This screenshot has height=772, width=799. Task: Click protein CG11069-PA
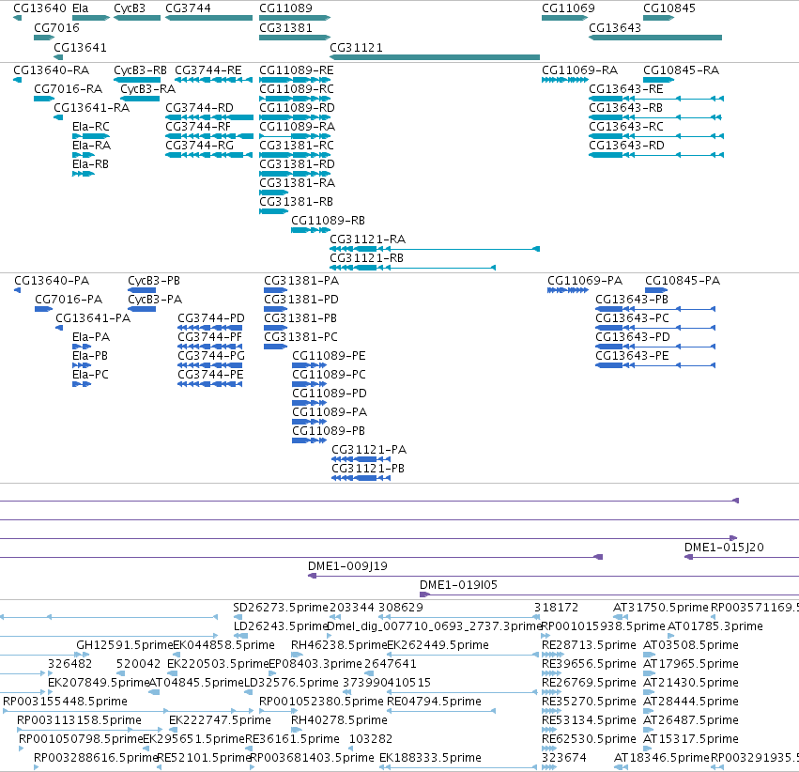coord(568,290)
